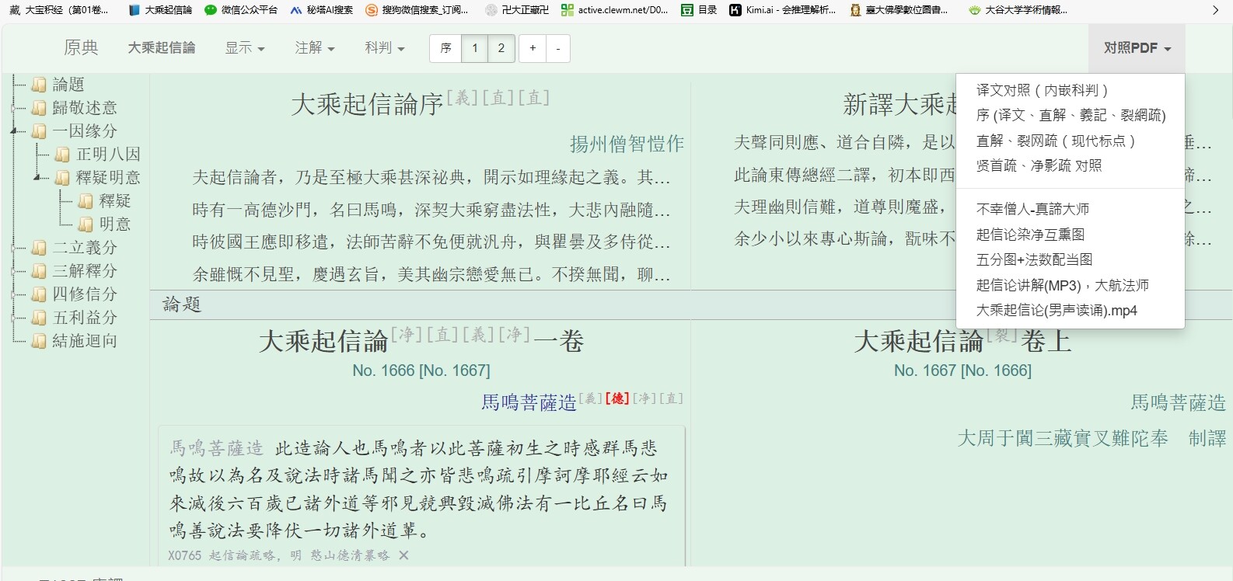Click the folder icon beside 正明八因

point(62,155)
